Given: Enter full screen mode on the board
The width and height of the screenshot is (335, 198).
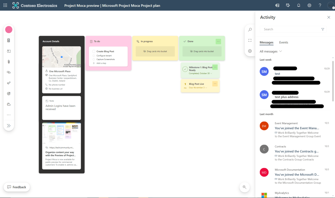Looking at the screenshot, I should coord(250,40).
